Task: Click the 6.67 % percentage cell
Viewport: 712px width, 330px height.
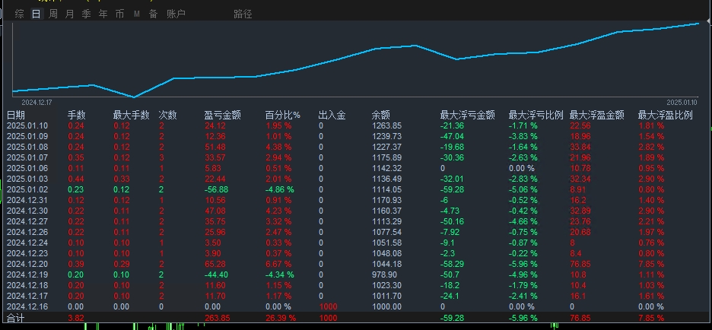Action: [x=278, y=264]
